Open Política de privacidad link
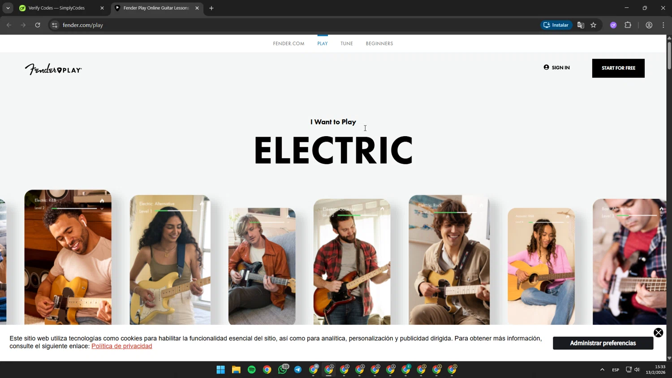Screen dimensions: 672x378 (x=122, y=346)
